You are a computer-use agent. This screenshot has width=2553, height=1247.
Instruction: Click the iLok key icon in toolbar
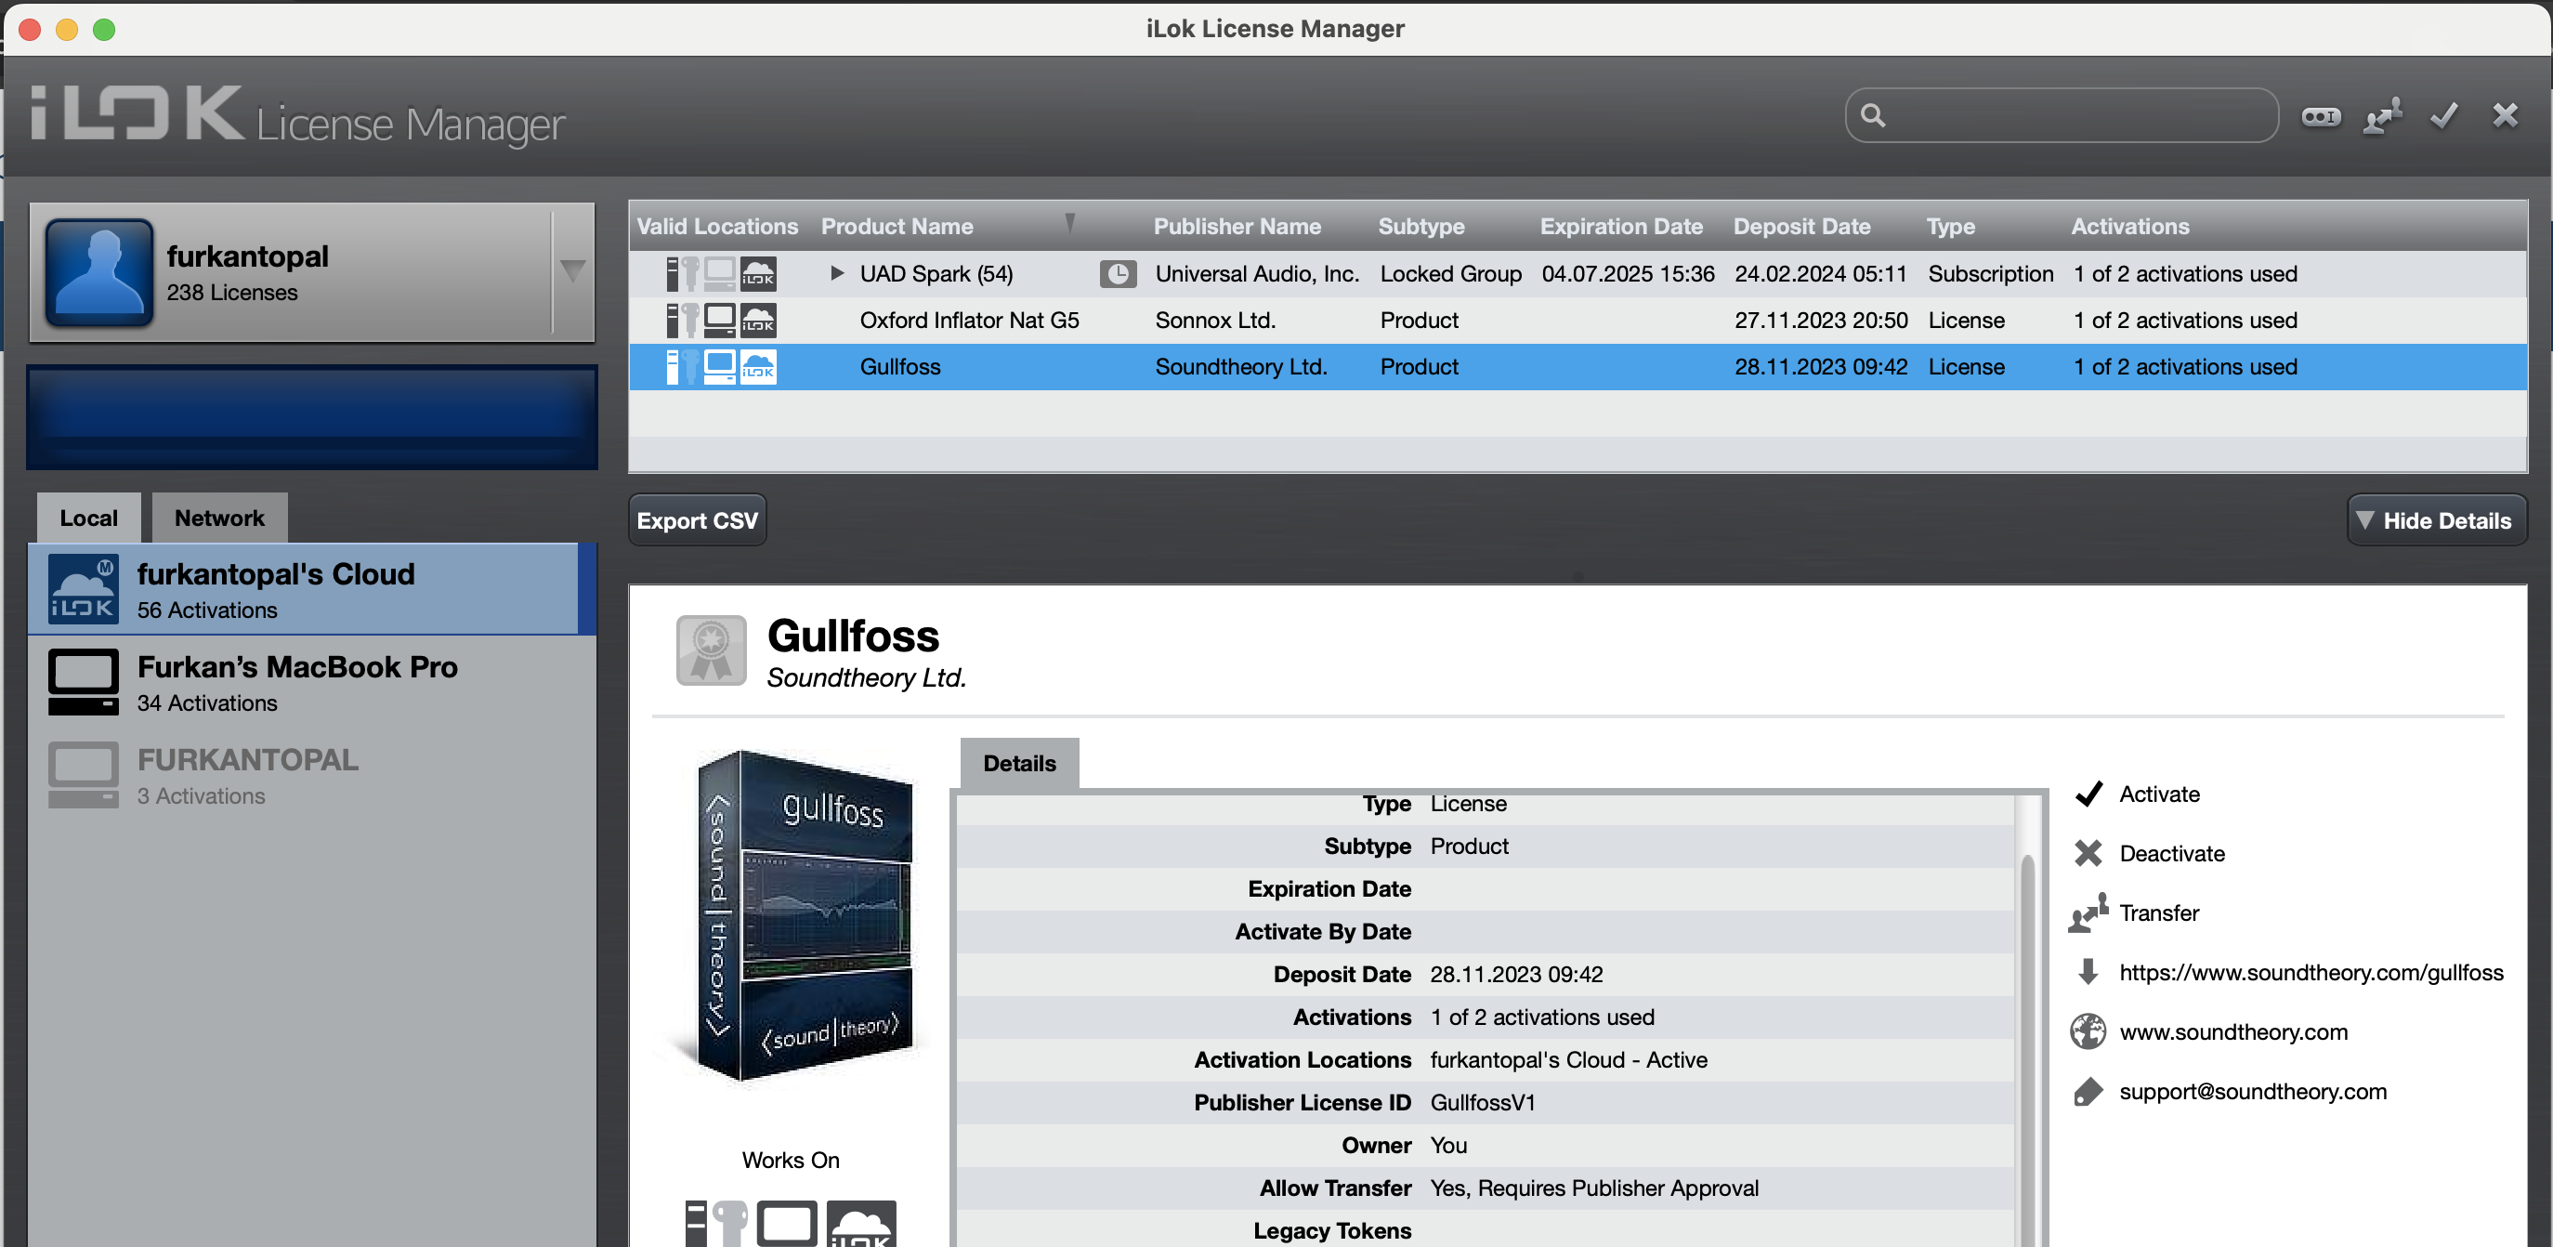click(x=2320, y=116)
